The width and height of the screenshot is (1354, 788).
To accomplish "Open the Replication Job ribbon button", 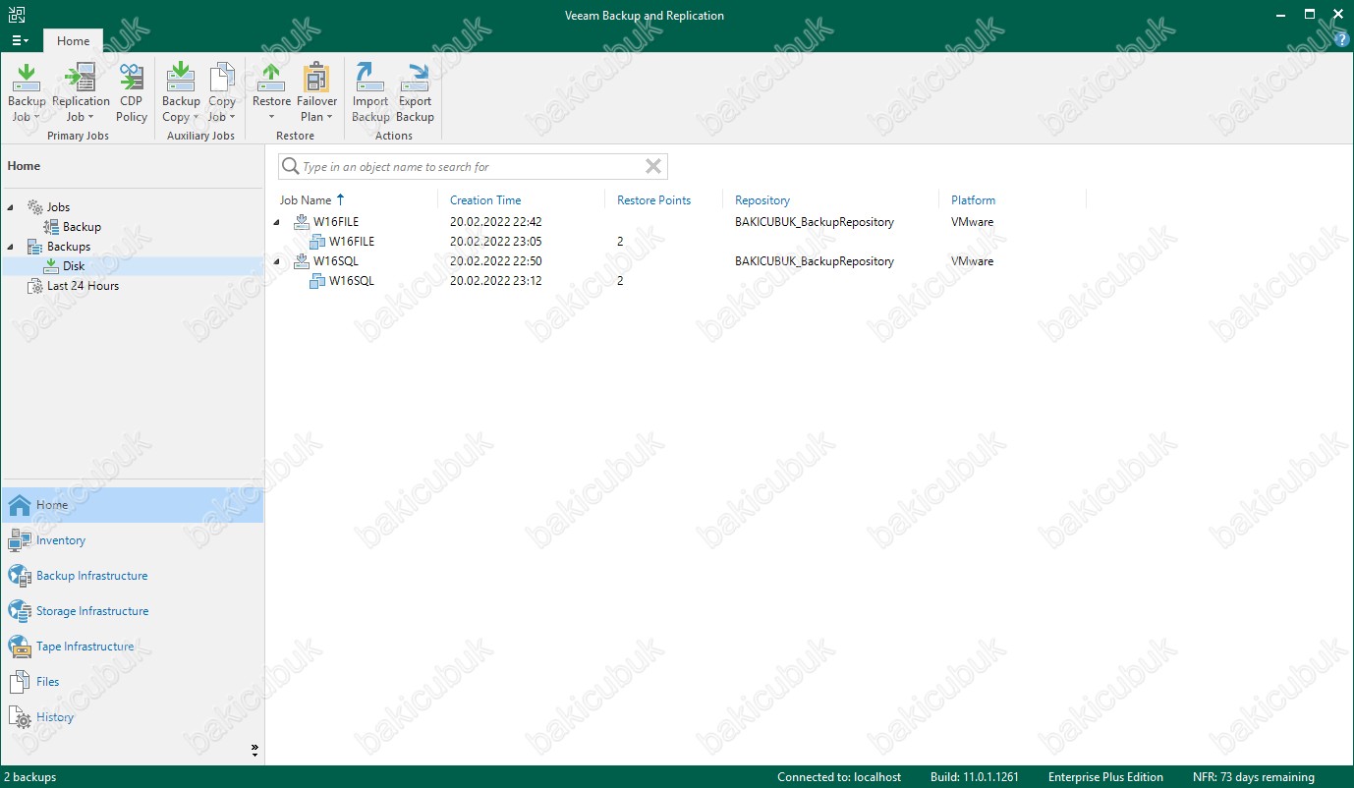I will [x=81, y=92].
